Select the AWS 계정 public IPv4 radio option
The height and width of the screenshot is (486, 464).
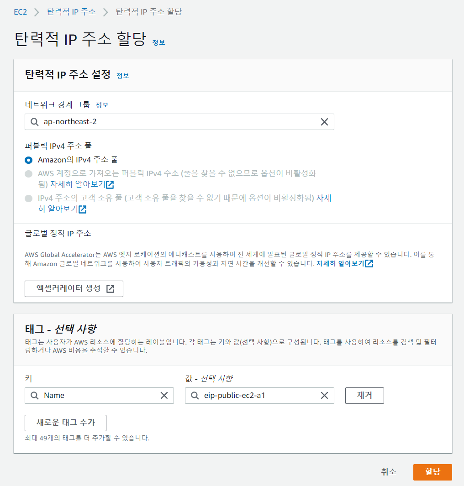coord(28,174)
